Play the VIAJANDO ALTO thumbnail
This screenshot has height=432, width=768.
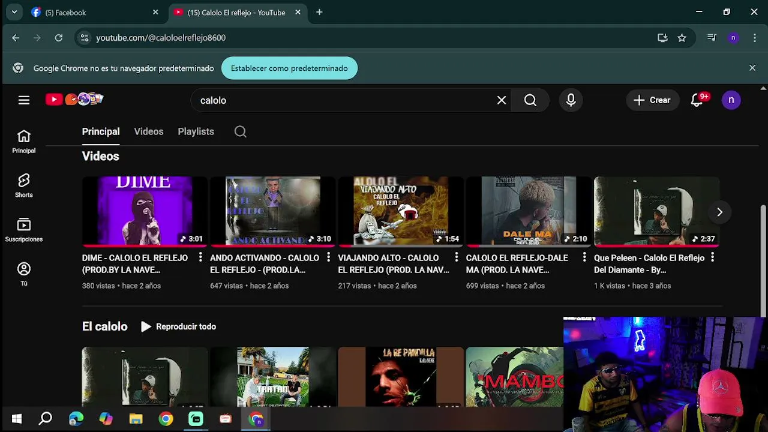click(x=401, y=211)
